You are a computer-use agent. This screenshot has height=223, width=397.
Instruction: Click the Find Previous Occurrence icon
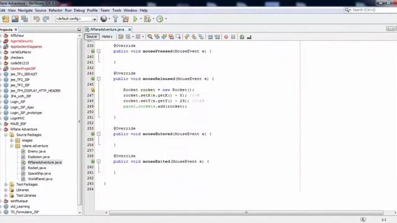pyautogui.click(x=157, y=37)
